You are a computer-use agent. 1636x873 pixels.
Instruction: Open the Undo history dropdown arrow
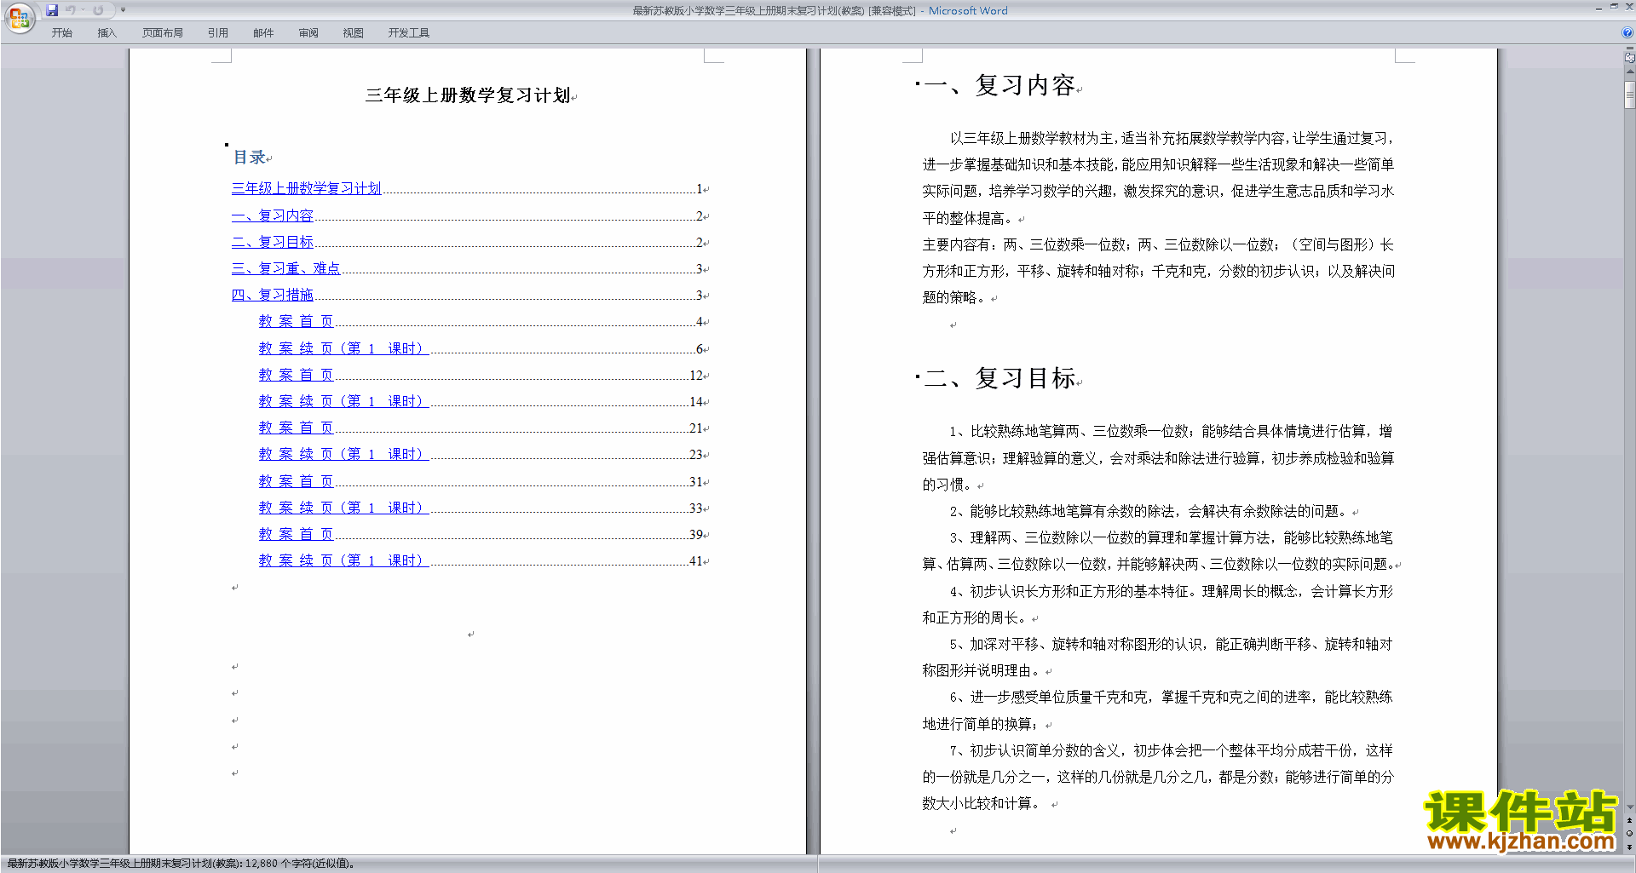[x=83, y=10]
